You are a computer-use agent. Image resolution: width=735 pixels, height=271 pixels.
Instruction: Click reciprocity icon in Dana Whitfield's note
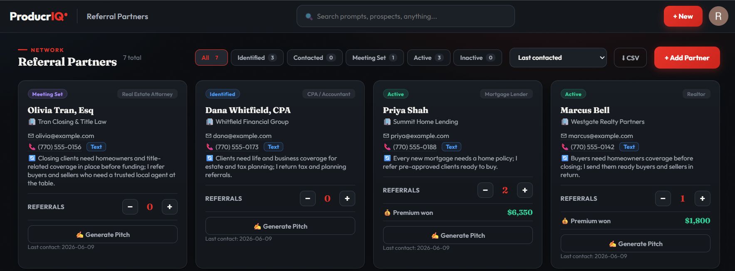click(209, 158)
